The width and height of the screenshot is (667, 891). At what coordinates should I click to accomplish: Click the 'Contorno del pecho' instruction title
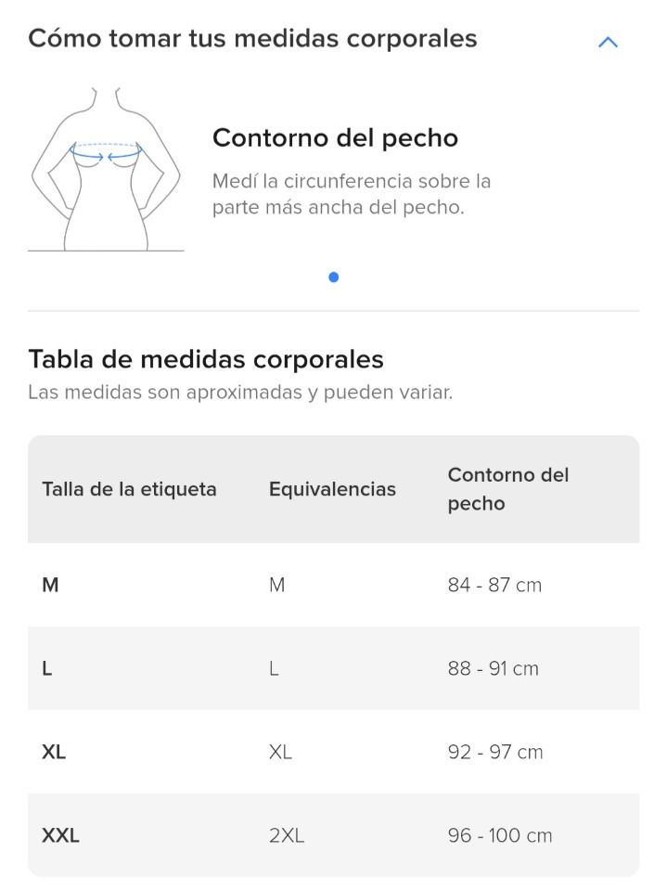click(335, 138)
